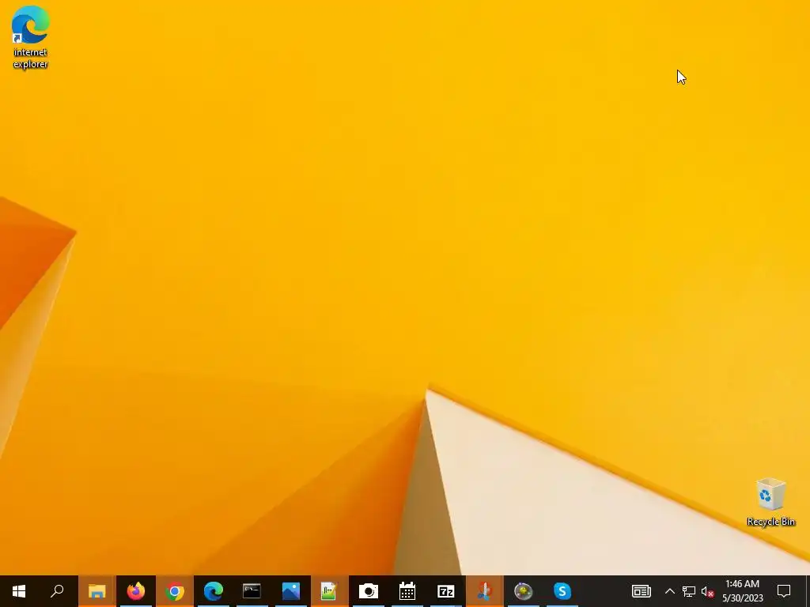Click the taskbar search magnifier
The image size is (810, 607).
[x=58, y=591]
